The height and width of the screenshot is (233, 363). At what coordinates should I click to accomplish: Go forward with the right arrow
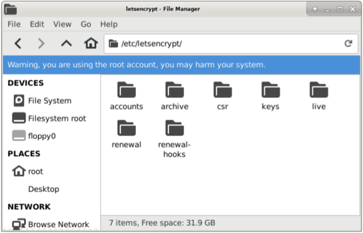coord(41,44)
